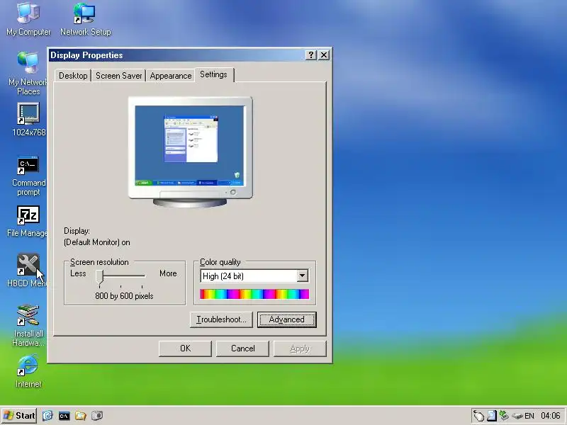The image size is (567, 425).
Task: Click the mouse tray icon
Action: 479,416
